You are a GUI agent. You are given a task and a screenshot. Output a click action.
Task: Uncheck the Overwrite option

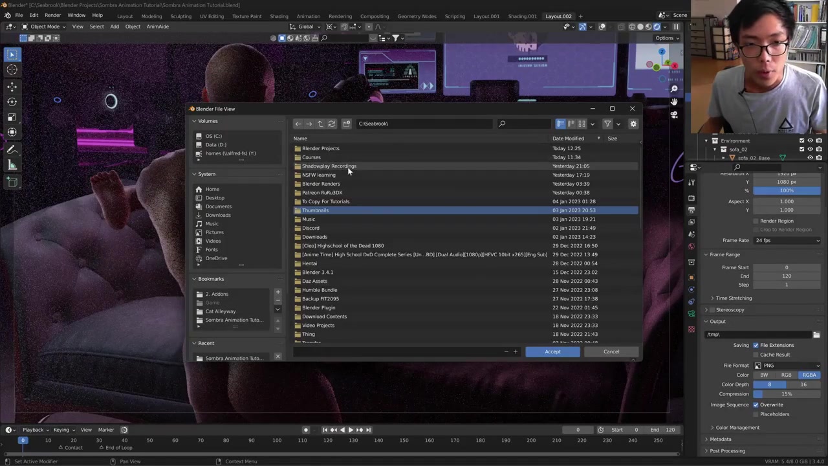[x=756, y=405]
